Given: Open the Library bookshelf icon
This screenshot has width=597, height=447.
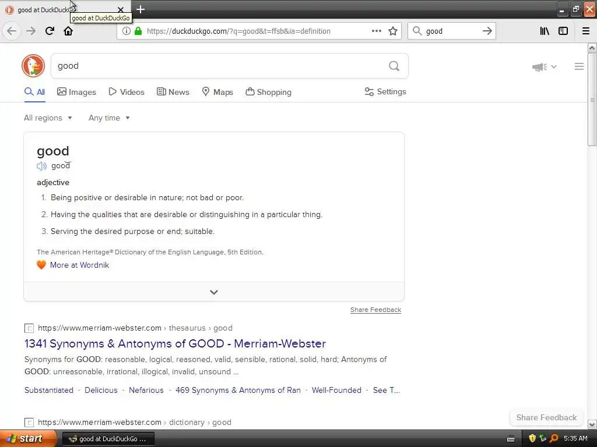Looking at the screenshot, I should [x=545, y=31].
